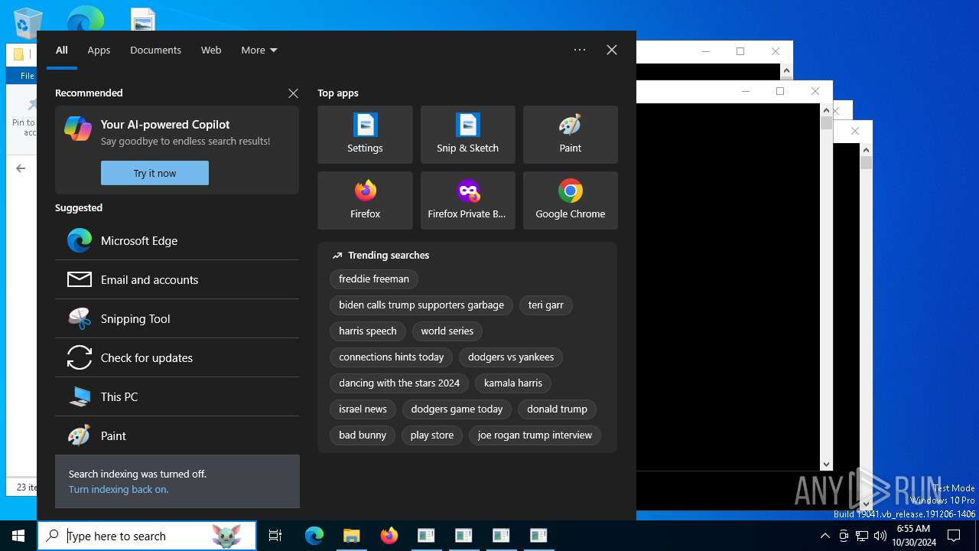Search trending 'bad bunny'
The image size is (979, 551).
click(363, 435)
